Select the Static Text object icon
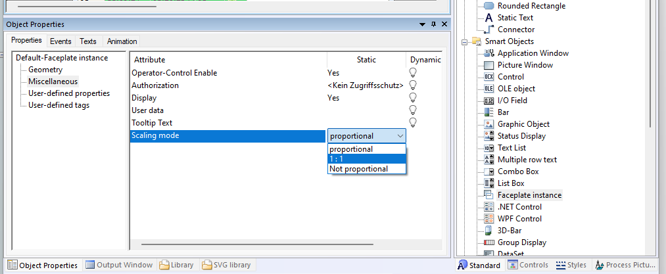 489,18
